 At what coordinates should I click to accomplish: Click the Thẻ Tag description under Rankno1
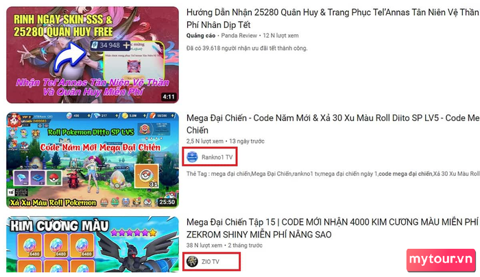coord(333,174)
